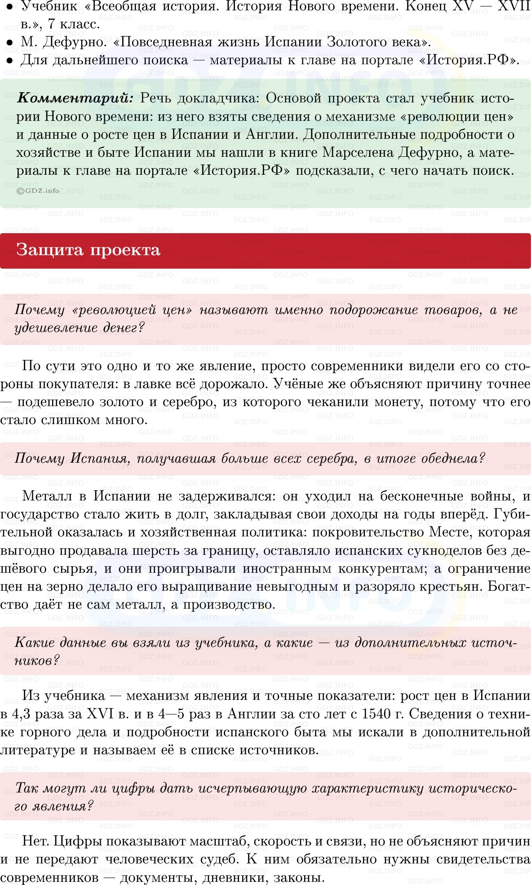Click the answer starting "Нет. Цифры показывают масштаб"
Viewport: 531px width, 885px height.
click(x=265, y=859)
